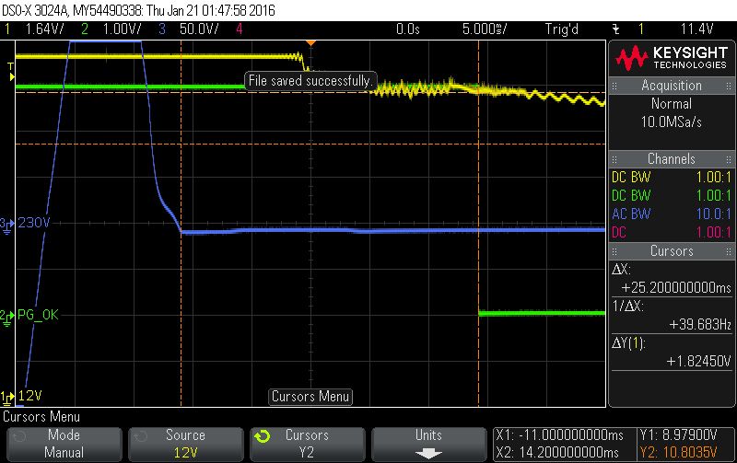Open the Units softkey menu
The image size is (737, 463).
pyautogui.click(x=428, y=444)
